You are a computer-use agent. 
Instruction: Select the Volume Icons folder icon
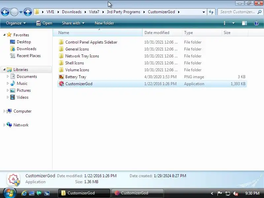[x=61, y=70]
